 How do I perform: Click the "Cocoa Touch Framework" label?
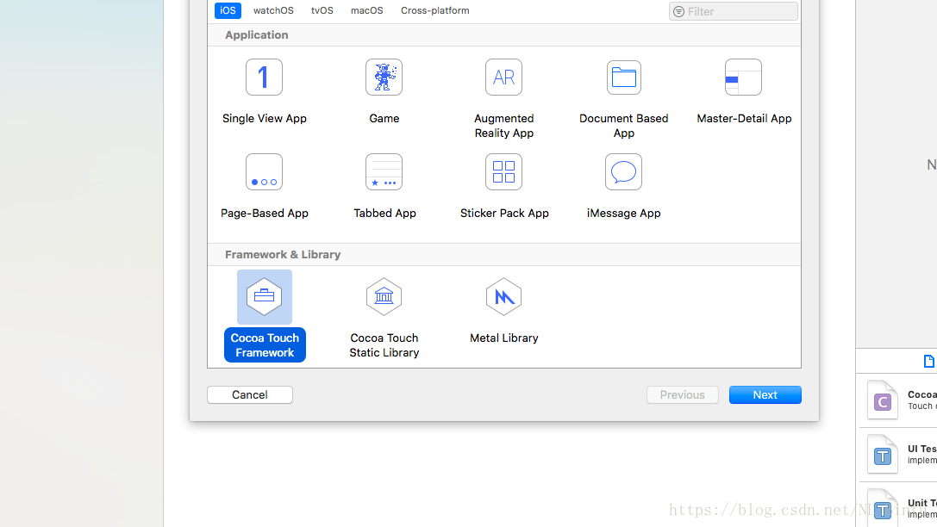[x=265, y=345]
